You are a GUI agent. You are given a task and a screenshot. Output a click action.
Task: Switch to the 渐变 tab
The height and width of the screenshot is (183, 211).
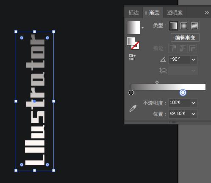click(155, 13)
